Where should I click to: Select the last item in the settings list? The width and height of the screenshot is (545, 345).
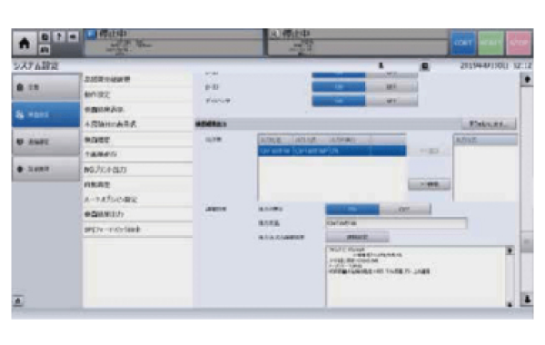(x=138, y=230)
